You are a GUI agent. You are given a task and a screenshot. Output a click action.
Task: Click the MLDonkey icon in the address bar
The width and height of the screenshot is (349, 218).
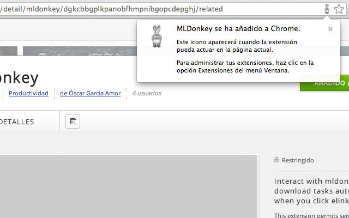click(x=327, y=9)
